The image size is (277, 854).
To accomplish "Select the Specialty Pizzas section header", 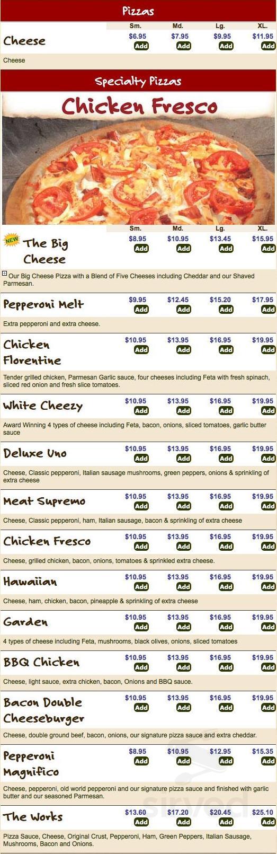I will click(x=138, y=82).
